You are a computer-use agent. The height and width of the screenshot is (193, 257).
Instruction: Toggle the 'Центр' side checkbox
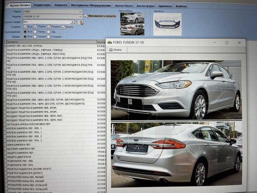coord(64,27)
